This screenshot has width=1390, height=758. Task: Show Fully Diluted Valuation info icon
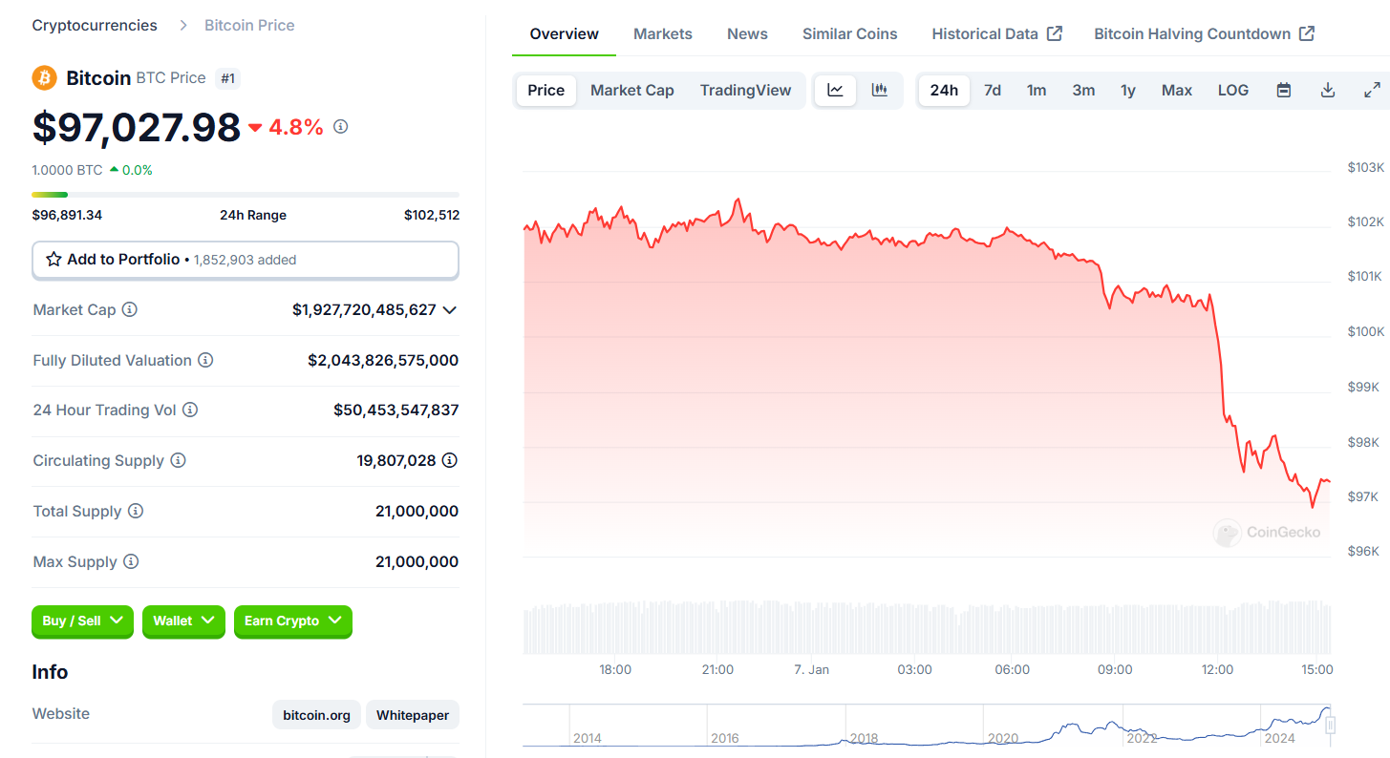click(x=205, y=361)
